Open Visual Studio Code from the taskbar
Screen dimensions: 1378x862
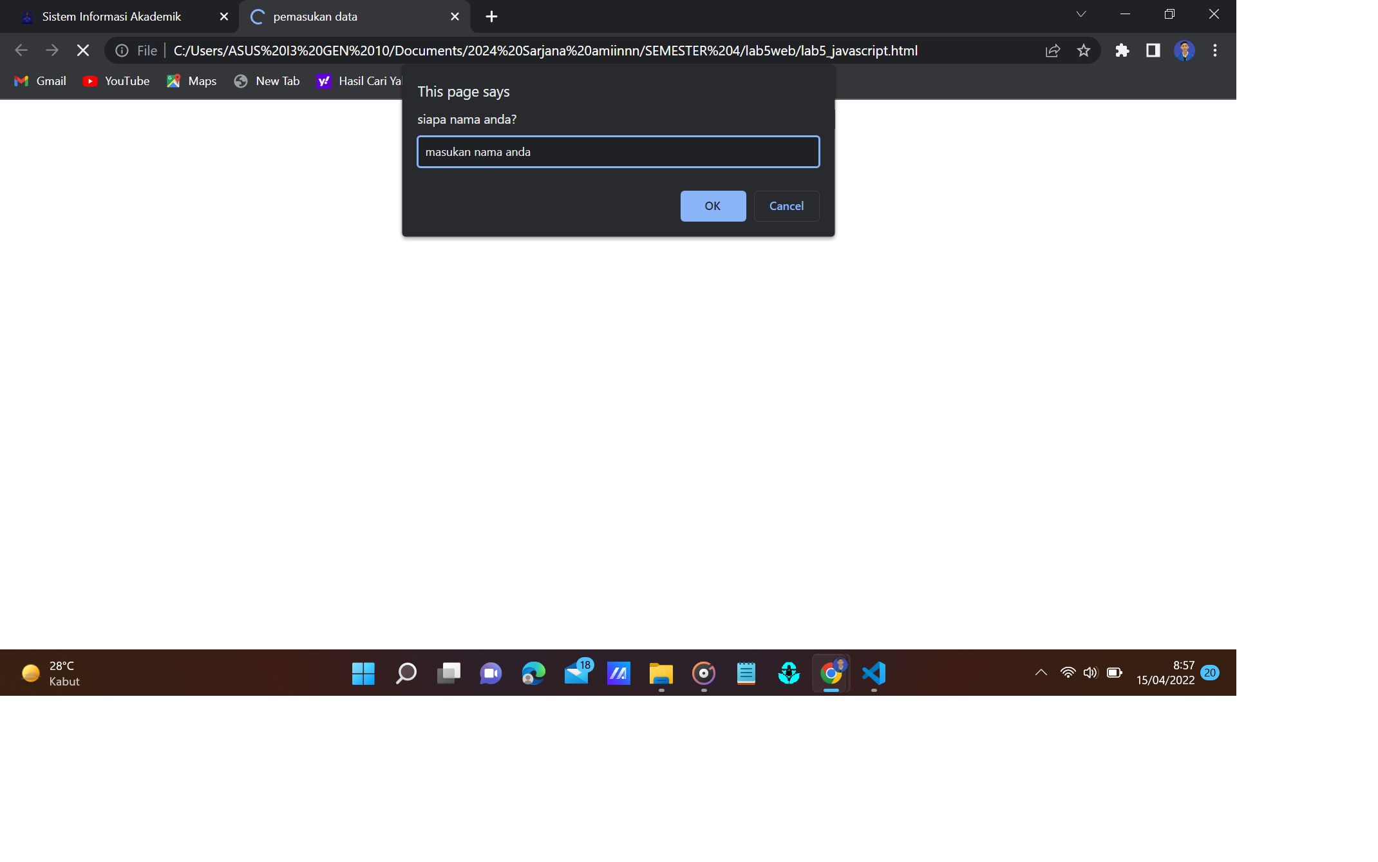point(874,673)
